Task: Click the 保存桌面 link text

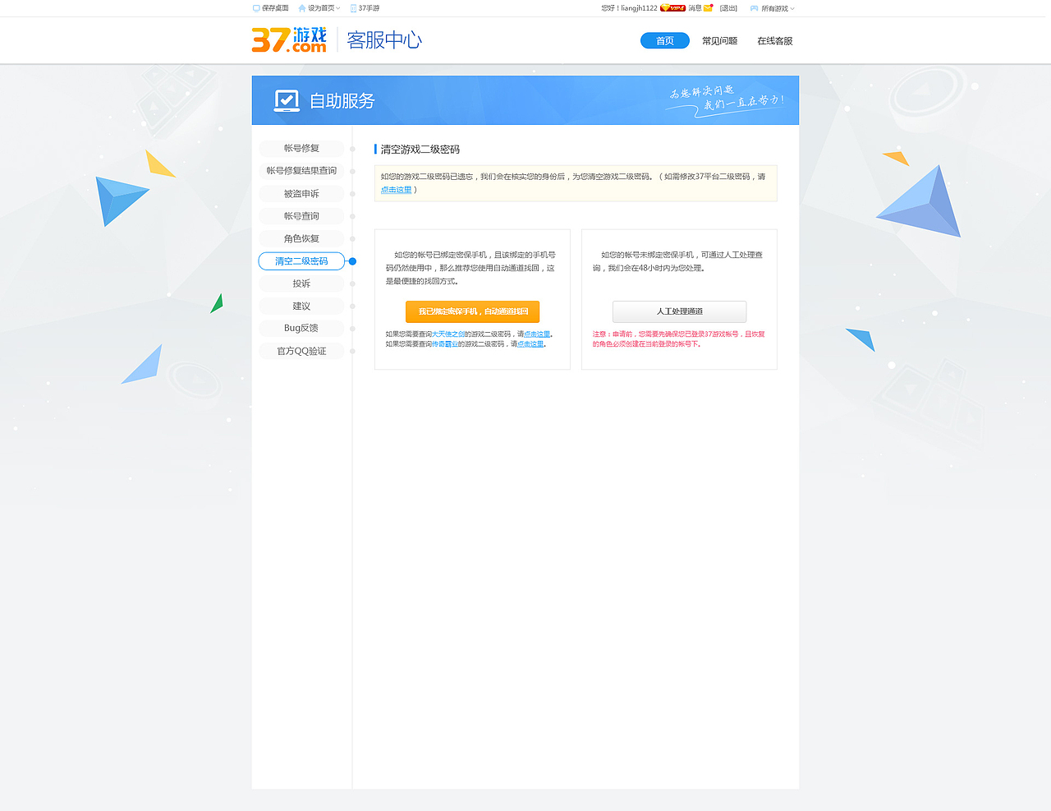Action: [x=275, y=8]
